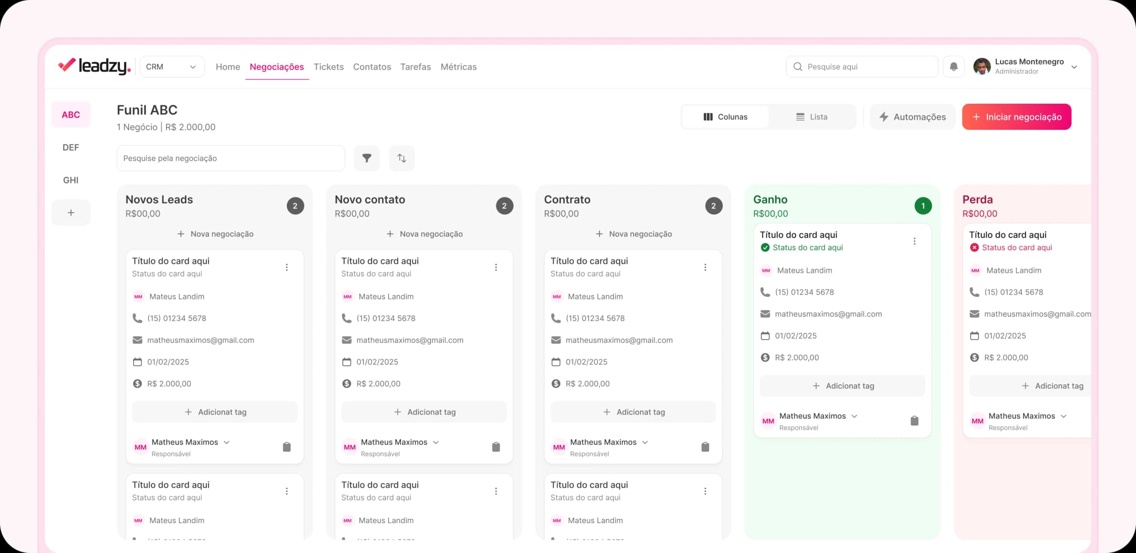
Task: Switch back to Colunas view
Action: [725, 116]
